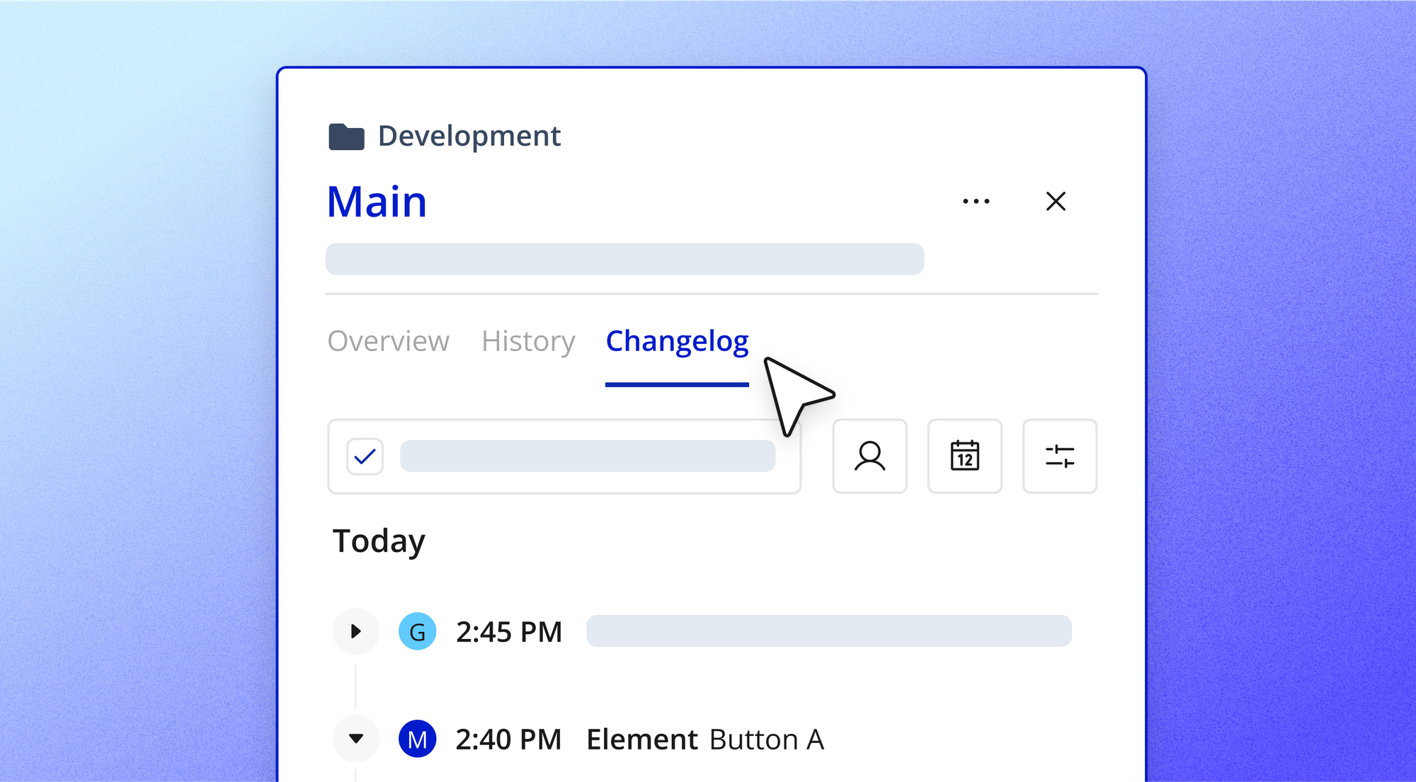The height and width of the screenshot is (782, 1416).
Task: Switch to the History tab
Action: pos(528,341)
